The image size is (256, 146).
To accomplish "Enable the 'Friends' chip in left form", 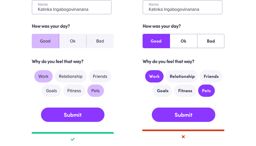I will (100, 76).
